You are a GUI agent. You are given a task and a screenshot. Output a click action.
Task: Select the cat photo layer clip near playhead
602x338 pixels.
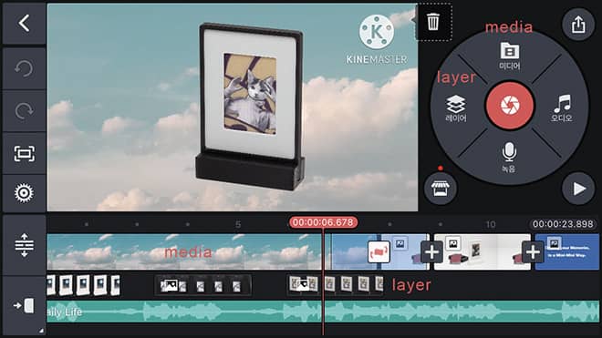point(335,284)
